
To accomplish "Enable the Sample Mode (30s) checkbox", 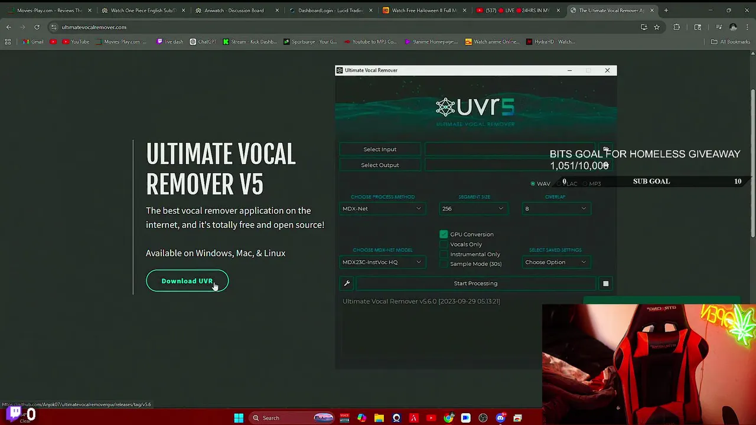I will pos(444,264).
